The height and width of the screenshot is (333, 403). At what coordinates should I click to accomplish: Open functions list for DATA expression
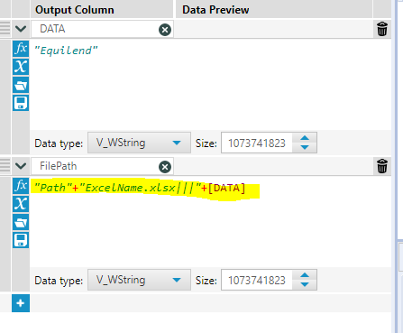(x=21, y=49)
